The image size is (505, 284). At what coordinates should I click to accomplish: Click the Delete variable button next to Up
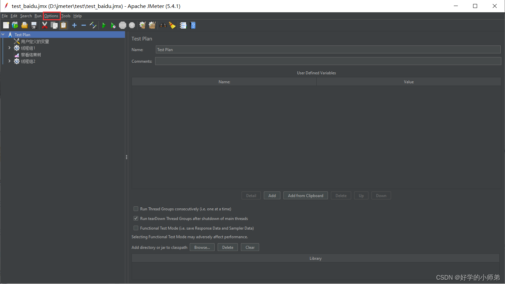[341, 195]
